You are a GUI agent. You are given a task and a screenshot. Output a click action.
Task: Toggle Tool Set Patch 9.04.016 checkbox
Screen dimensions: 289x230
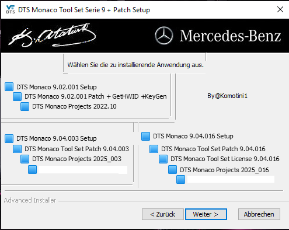pyautogui.click(x=154, y=149)
